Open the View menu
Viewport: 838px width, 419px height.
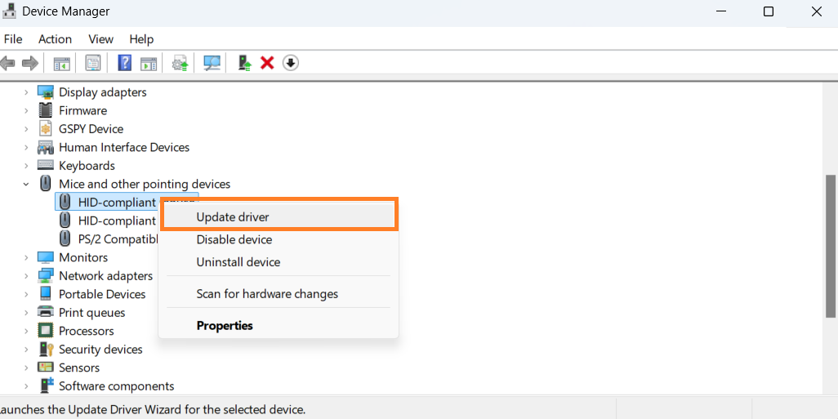point(101,39)
